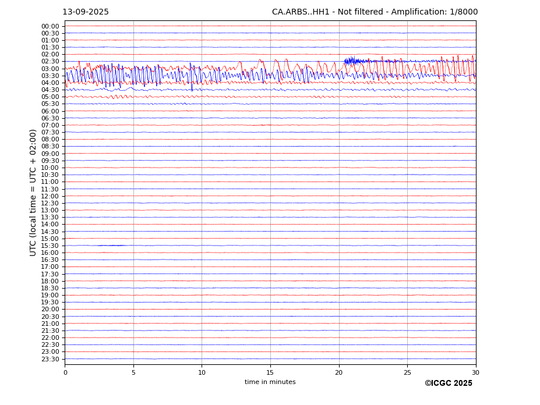
Task: Select the 14:30 time row label
Action: click(x=50, y=232)
